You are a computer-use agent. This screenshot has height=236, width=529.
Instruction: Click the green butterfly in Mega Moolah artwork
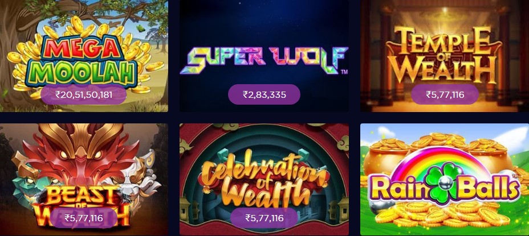coord(142,28)
